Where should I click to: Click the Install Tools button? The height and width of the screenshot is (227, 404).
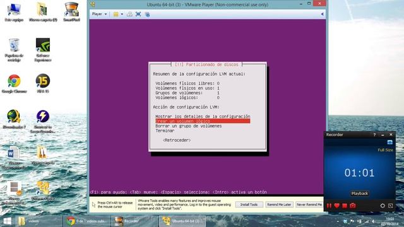pos(249,204)
